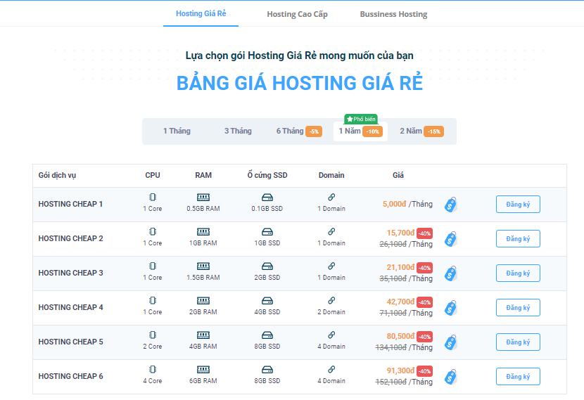This screenshot has width=584, height=400.
Task: Select the 6 Tháng billing period
Action: (299, 131)
